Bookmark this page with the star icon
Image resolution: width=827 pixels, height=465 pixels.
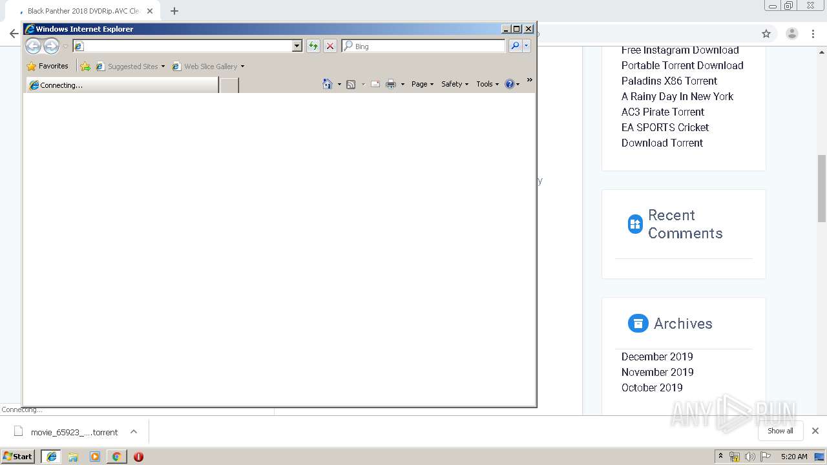coord(766,34)
